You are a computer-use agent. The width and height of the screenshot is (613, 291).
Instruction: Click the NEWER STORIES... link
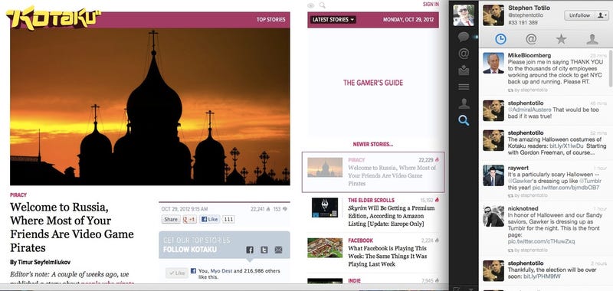373,144
